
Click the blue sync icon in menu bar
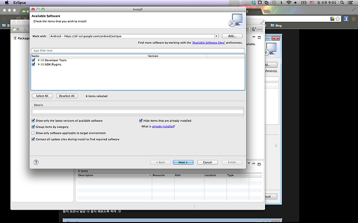[254, 3]
